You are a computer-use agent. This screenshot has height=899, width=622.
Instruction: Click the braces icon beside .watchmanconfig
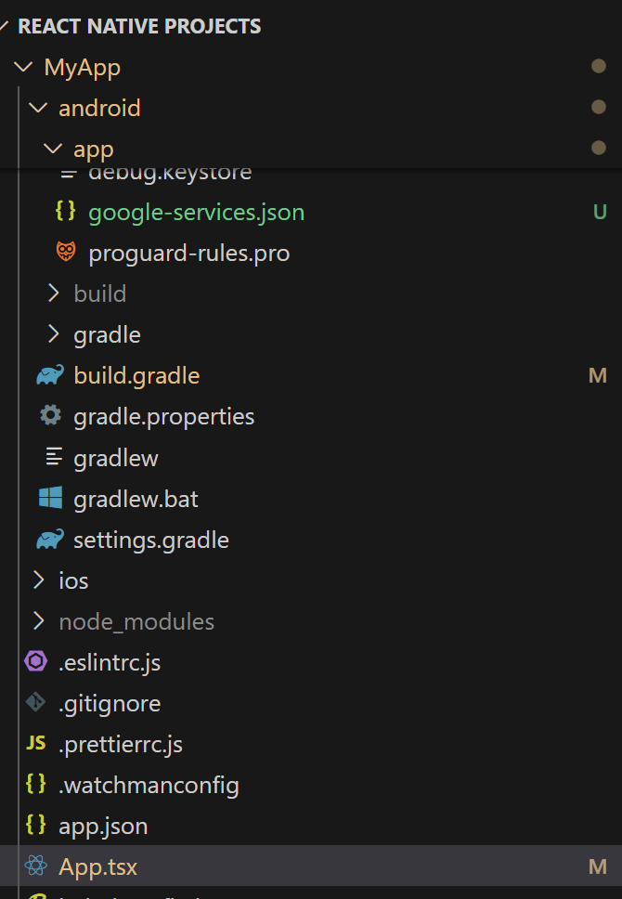pos(35,785)
